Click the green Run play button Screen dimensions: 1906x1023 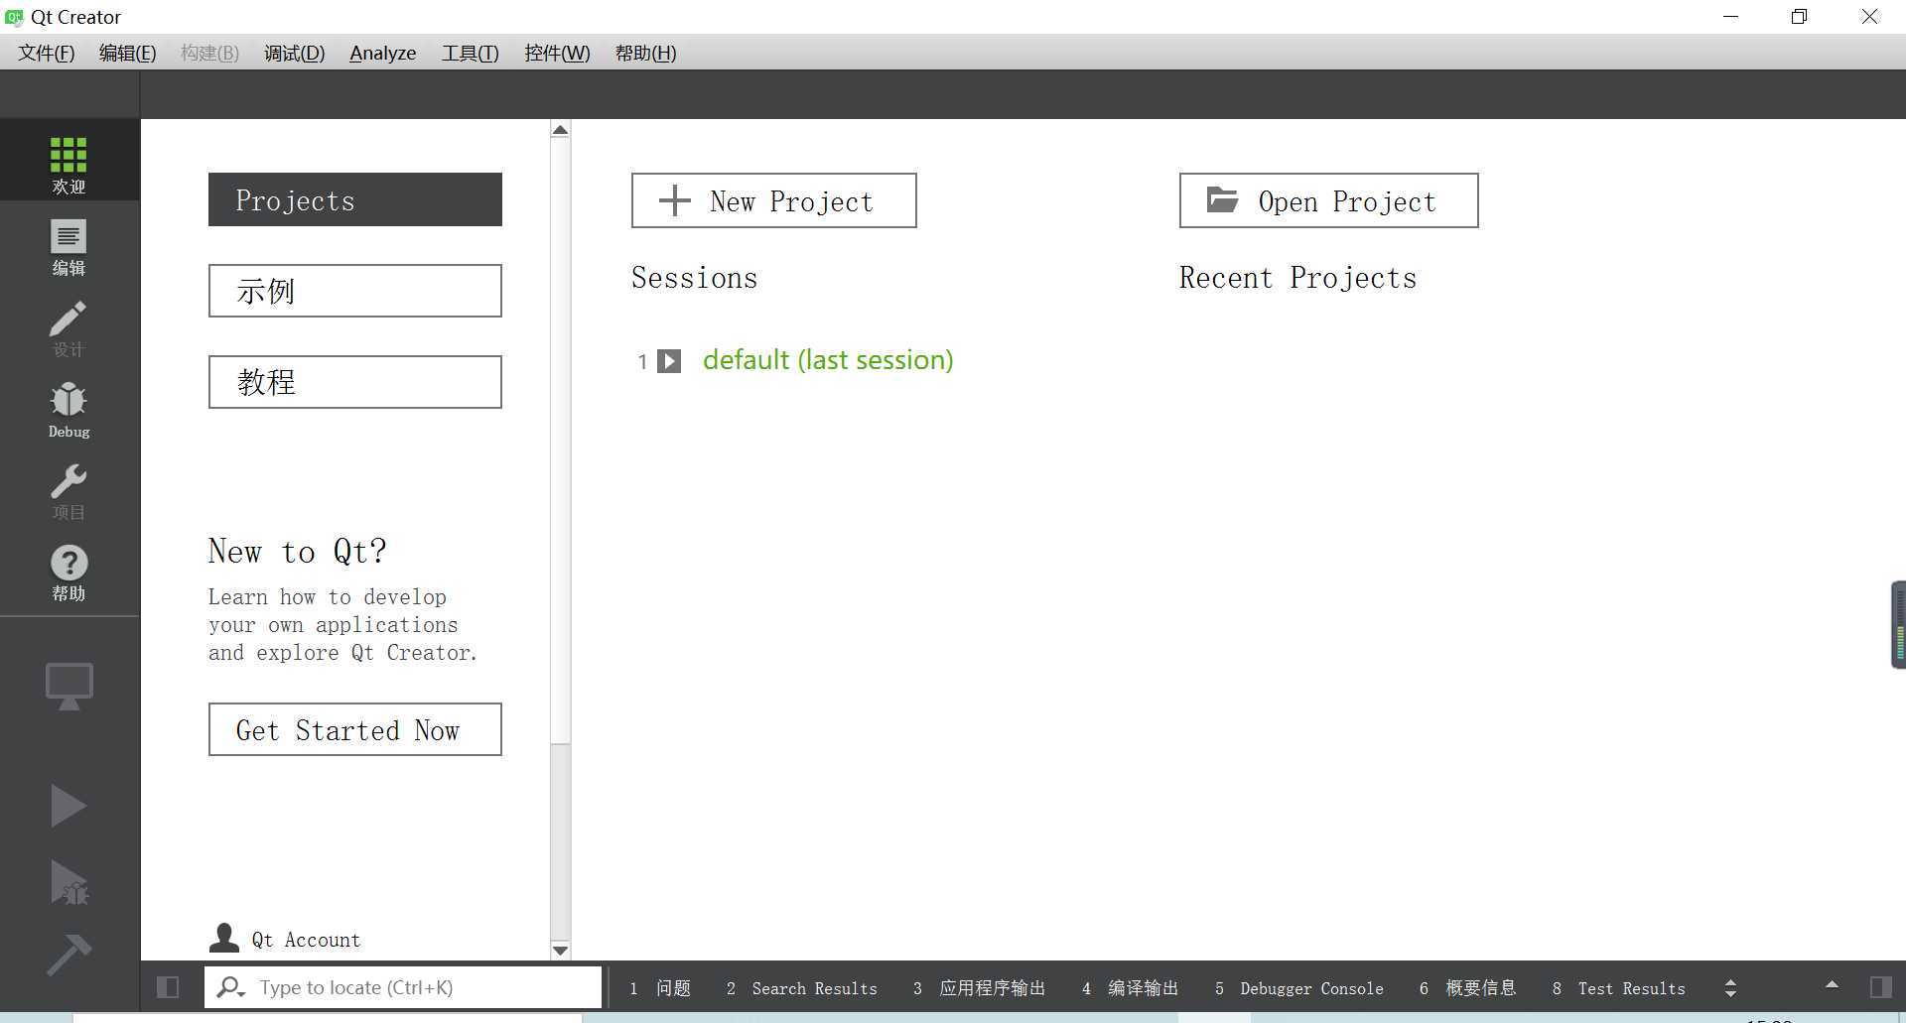[x=68, y=806]
